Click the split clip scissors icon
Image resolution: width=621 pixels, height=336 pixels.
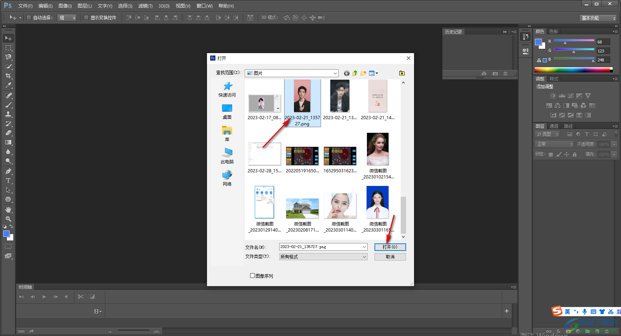coord(80,297)
